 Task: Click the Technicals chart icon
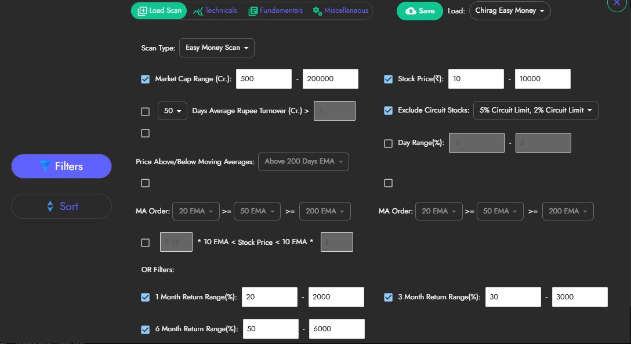(x=198, y=12)
